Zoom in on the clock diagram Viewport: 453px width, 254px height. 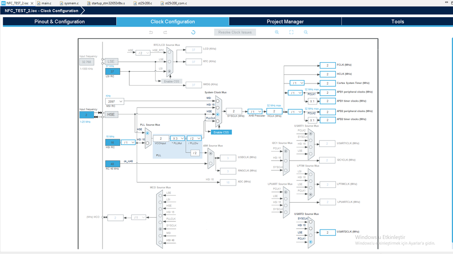coord(277,32)
